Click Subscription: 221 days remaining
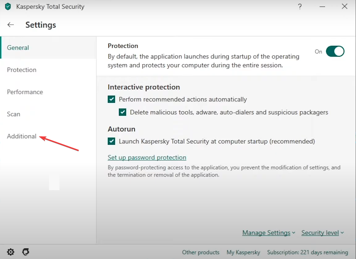The width and height of the screenshot is (356, 259). pos(307,252)
